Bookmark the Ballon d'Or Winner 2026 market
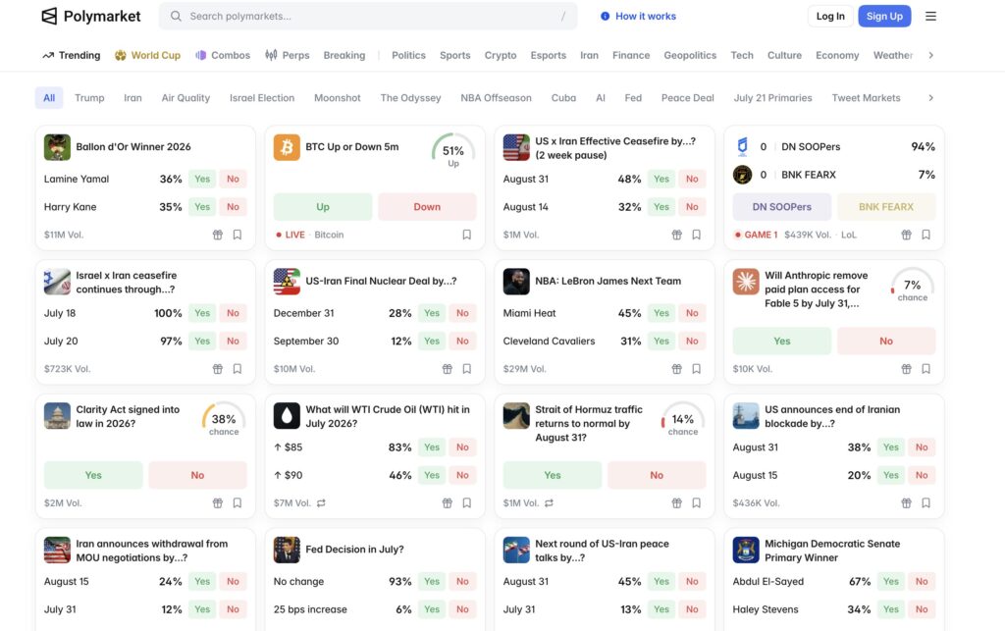This screenshot has height=631, width=1005. [x=238, y=235]
